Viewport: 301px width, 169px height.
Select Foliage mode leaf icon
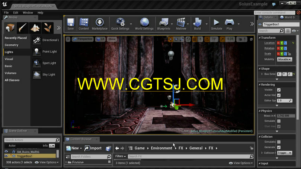pyautogui.click(x=47, y=28)
